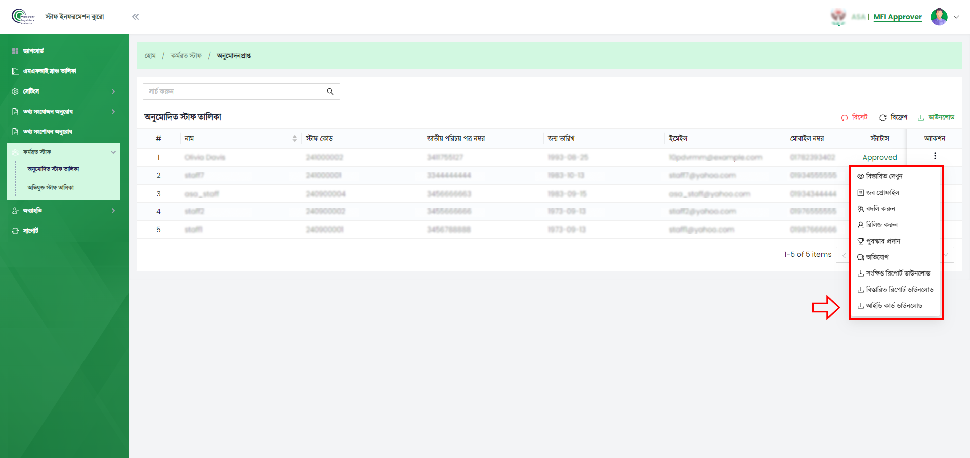Screen dimensions: 970x458
Task: Click the তথ্য সংশোধন অনুরোধ document icon
Action: coord(15,132)
